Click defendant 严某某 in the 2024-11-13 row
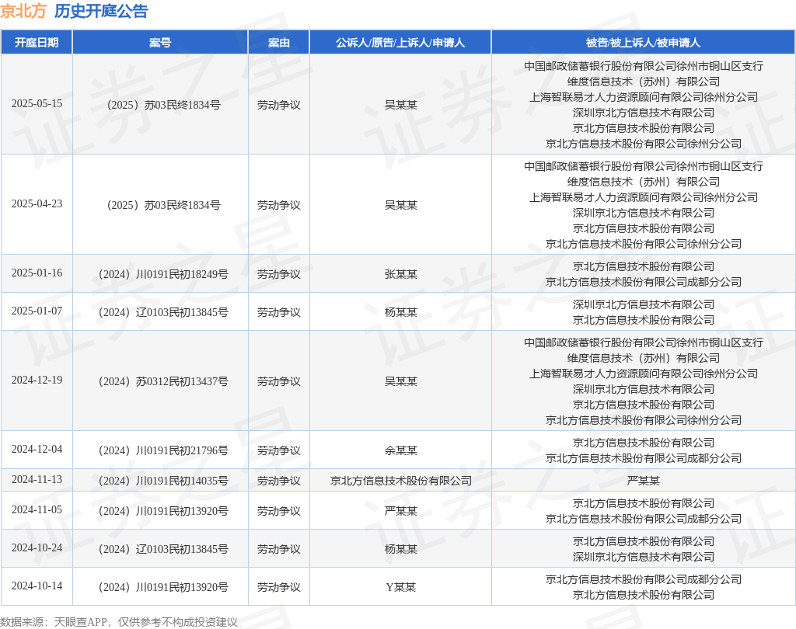Screen dimensions: 796x629 (x=643, y=481)
